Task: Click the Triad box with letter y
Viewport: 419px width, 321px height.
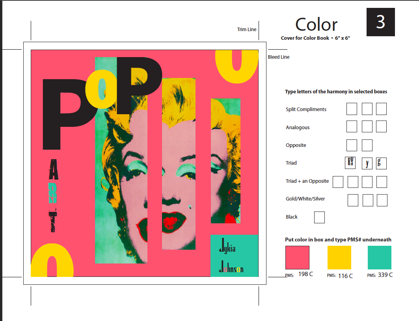Action: (367, 163)
